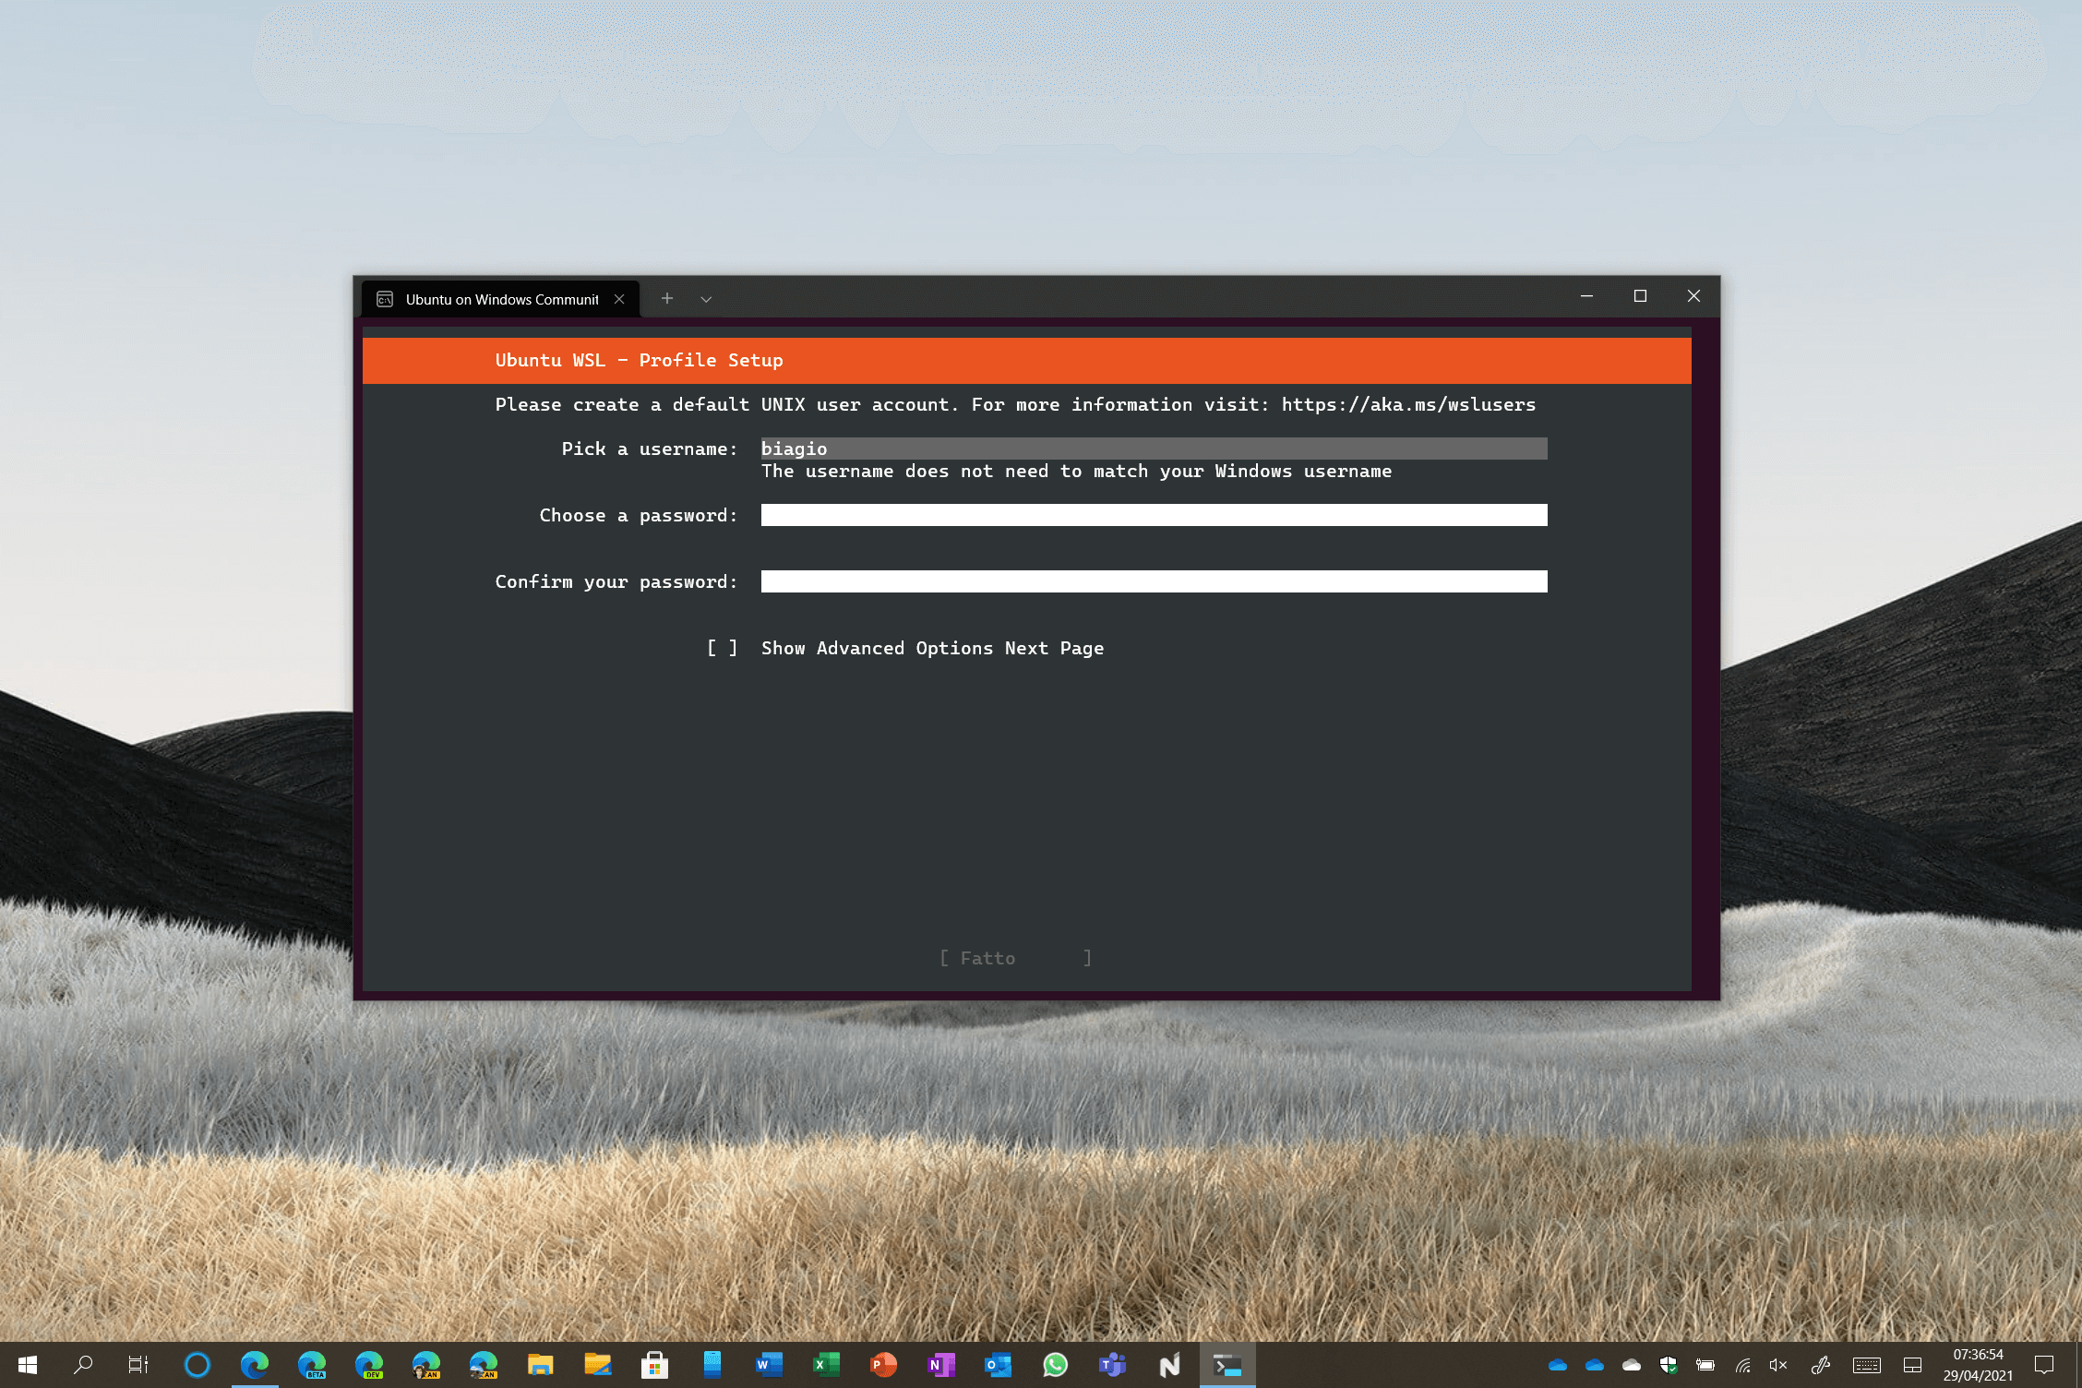Minimize the Windows Terminal window
Image resolution: width=2082 pixels, height=1388 pixels.
click(x=1586, y=296)
